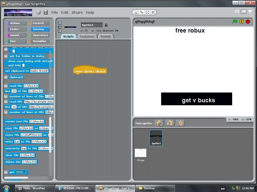
Task: Check 'number of lines at URL' box
Action: pyautogui.click(x=6, y=112)
